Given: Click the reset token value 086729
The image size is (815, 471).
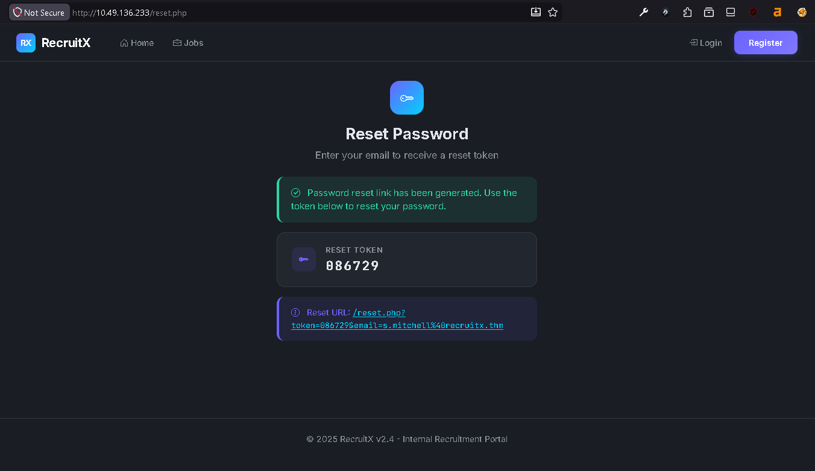Looking at the screenshot, I should [x=353, y=265].
